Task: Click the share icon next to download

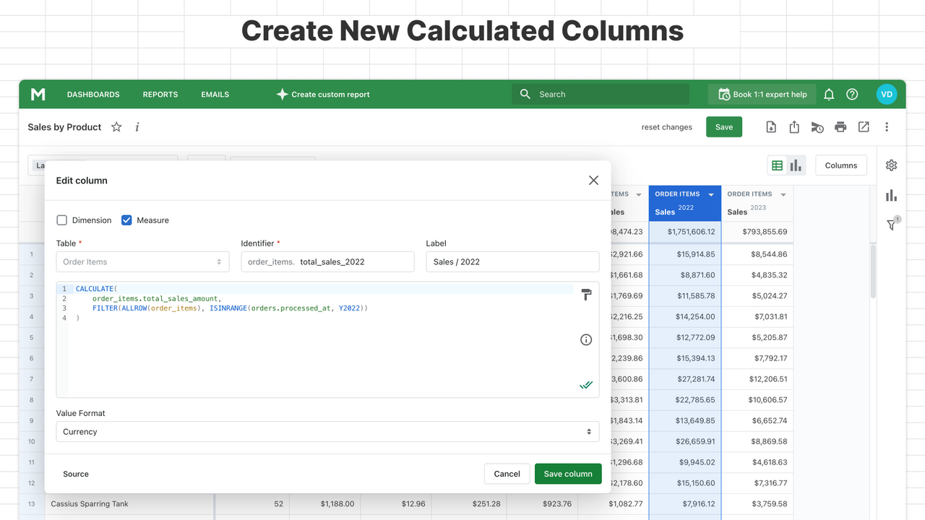Action: click(794, 126)
